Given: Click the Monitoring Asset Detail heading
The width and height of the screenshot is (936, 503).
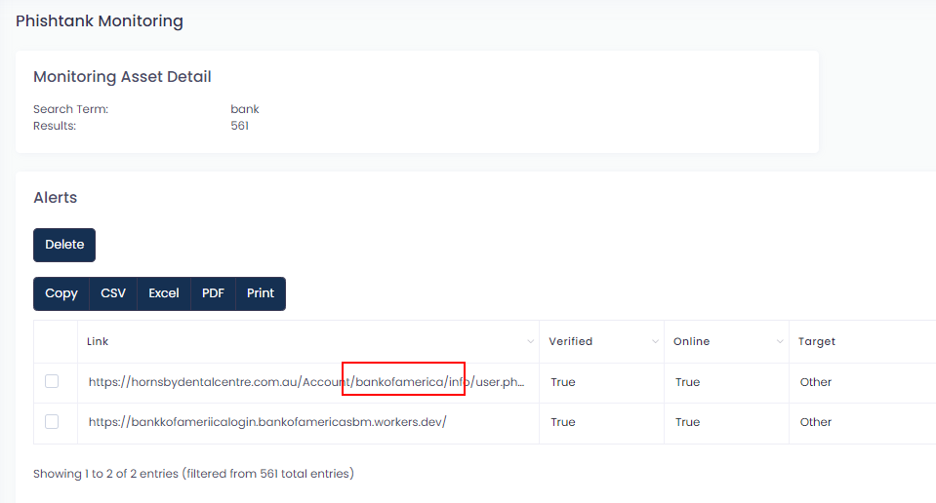Looking at the screenshot, I should 122,77.
